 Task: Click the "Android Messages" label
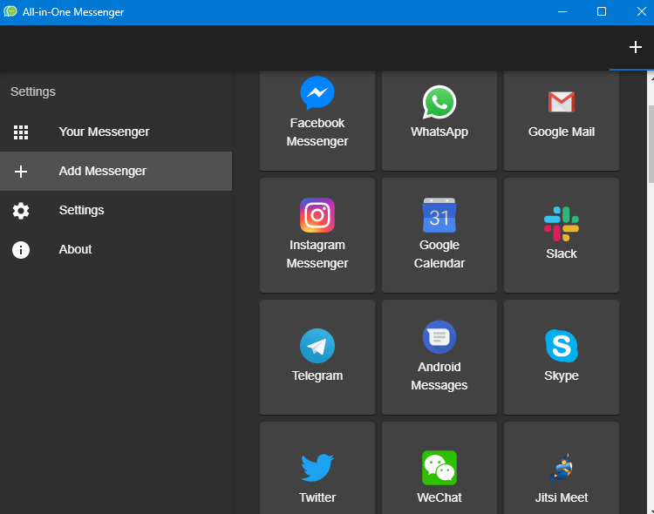click(x=439, y=376)
